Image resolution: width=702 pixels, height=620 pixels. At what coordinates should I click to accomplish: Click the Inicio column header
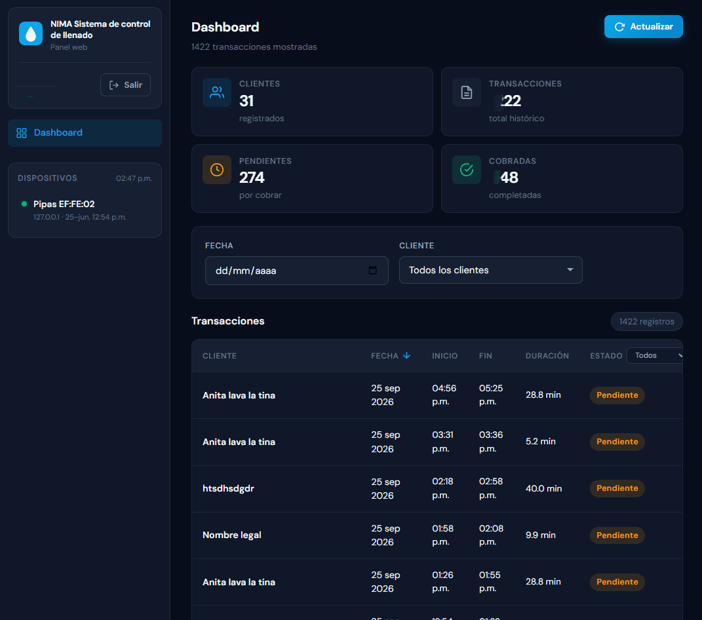[x=444, y=356]
